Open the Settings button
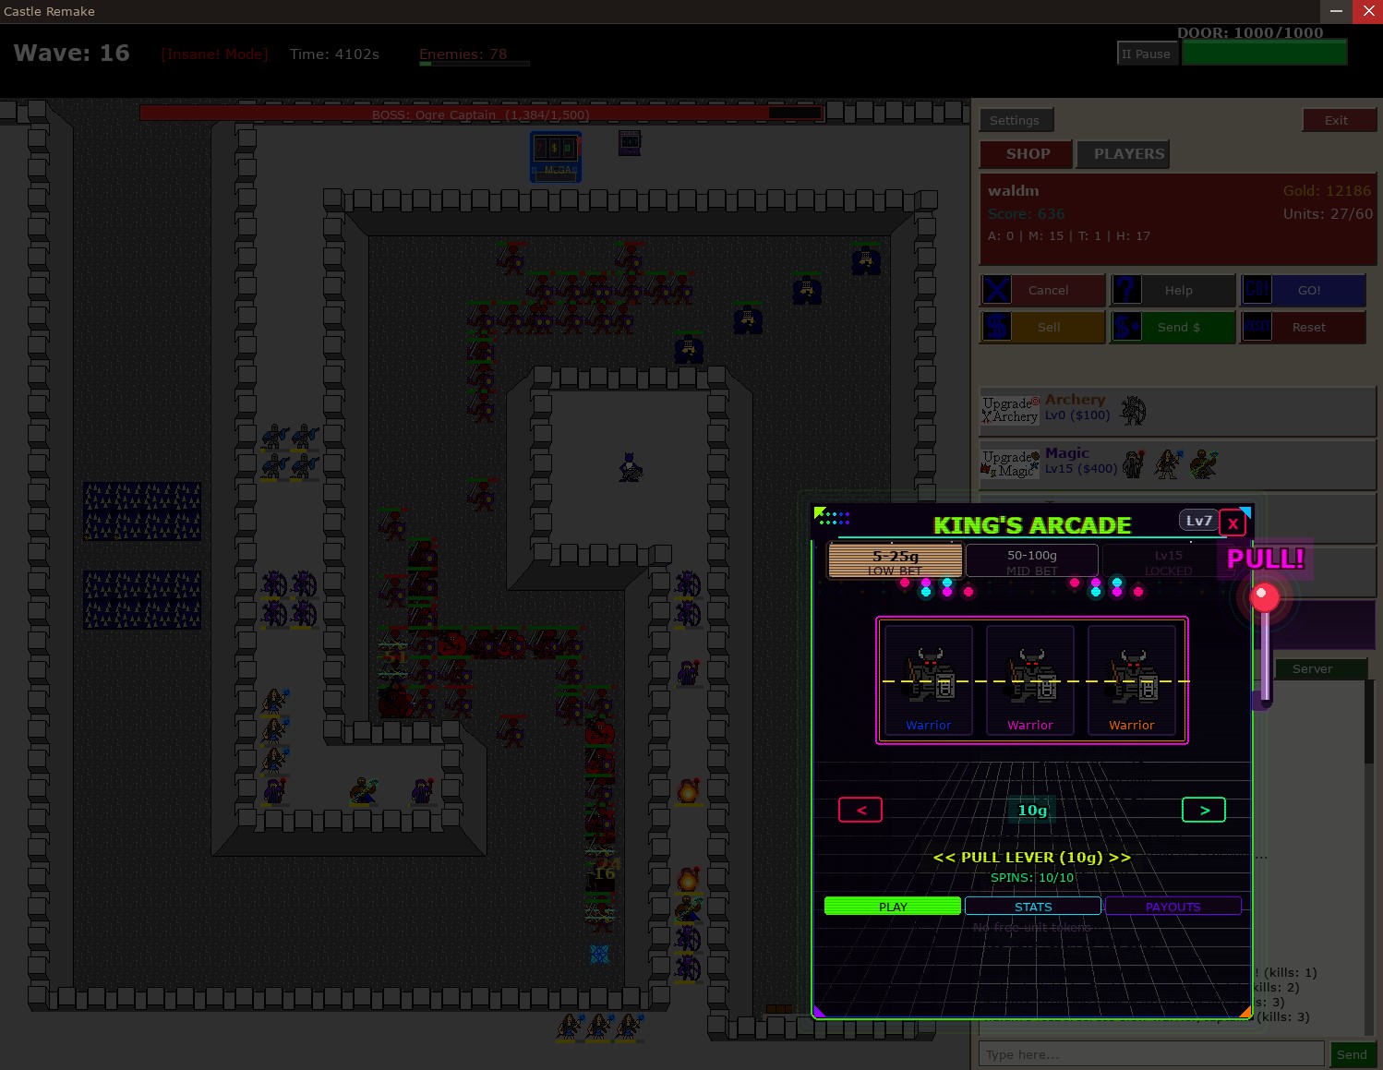The image size is (1383, 1070). (x=1015, y=120)
